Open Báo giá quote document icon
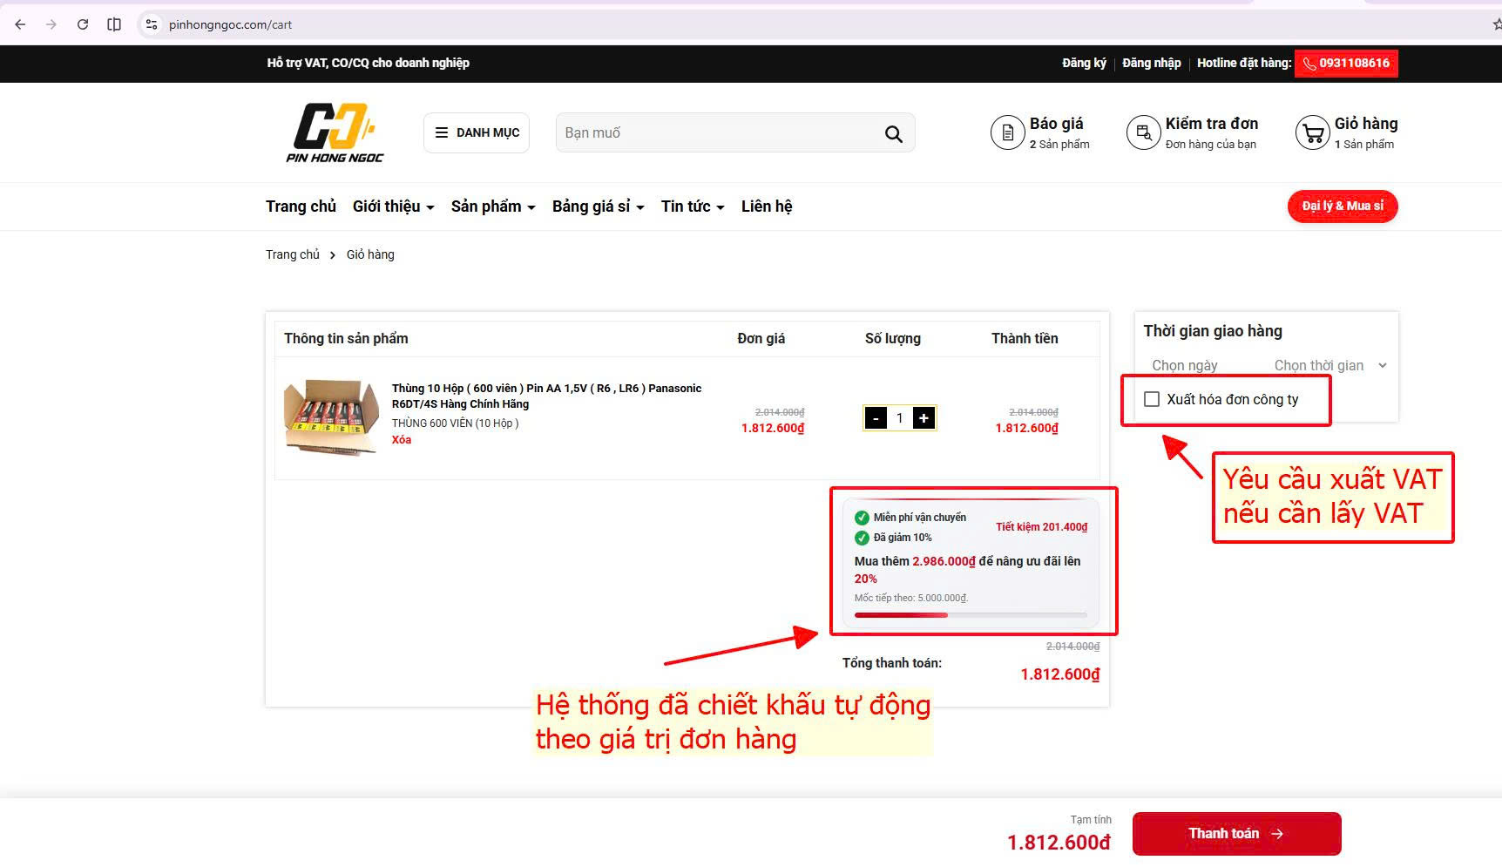The image size is (1502, 867). pos(1007,132)
